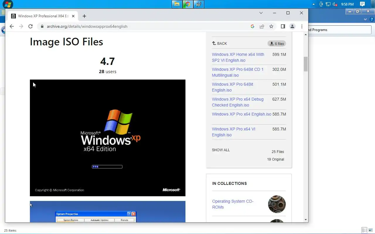This screenshot has height=234, width=375.
Task: Open the Chrome three-dot menu
Action: tap(302, 26)
